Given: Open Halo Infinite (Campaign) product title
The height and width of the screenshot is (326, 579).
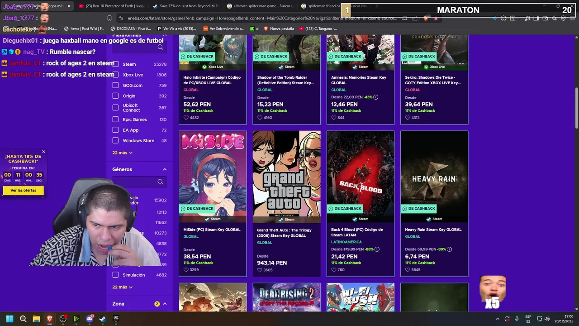Looking at the screenshot, I should (x=212, y=80).
